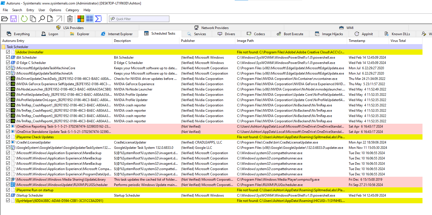
Task: Sort by the Publisher column header
Action: (207, 41)
